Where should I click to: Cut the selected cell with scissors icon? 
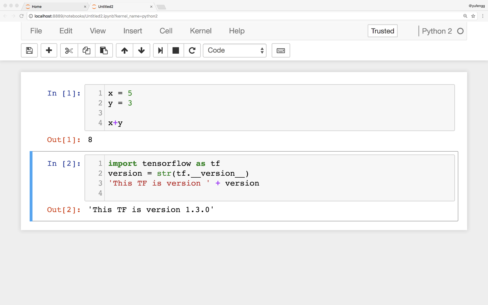(68, 50)
